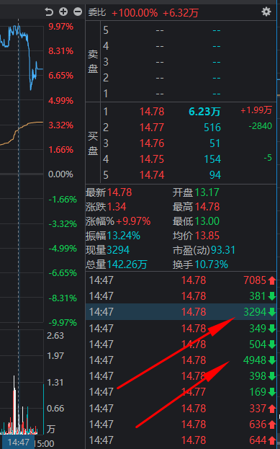280x449 pixels.
Task: Click buy level 2 price 14.77
Action: pyautogui.click(x=152, y=128)
